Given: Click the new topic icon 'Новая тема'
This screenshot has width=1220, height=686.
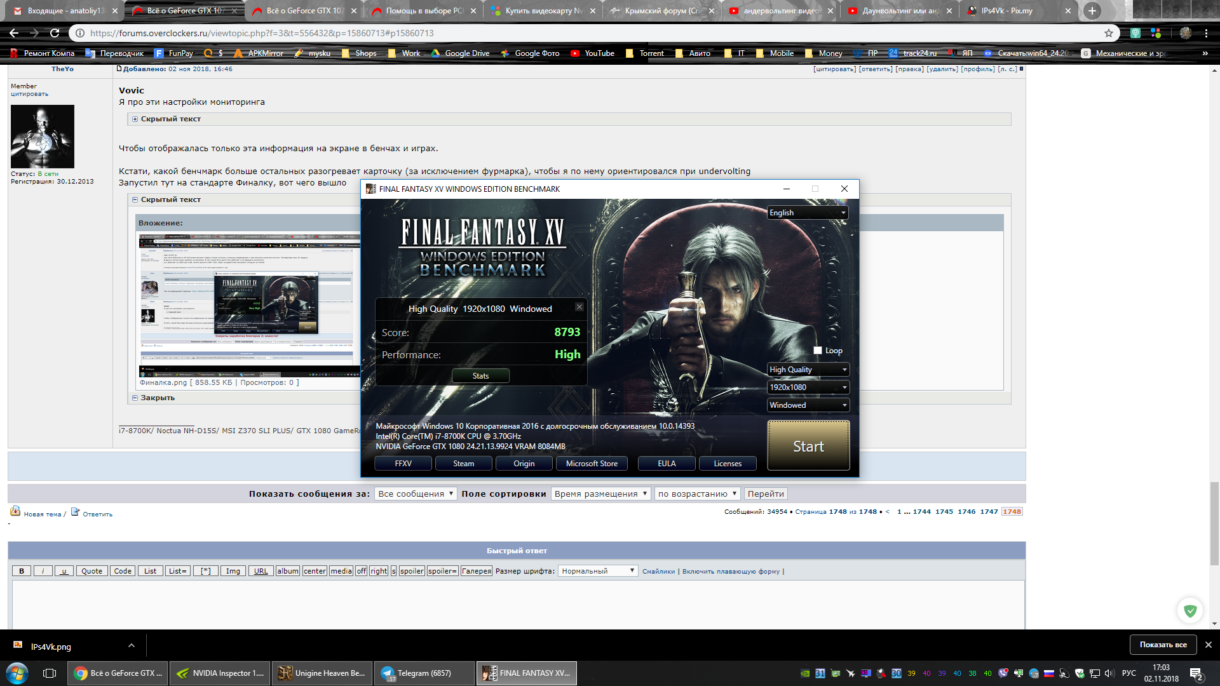Looking at the screenshot, I should [x=15, y=511].
